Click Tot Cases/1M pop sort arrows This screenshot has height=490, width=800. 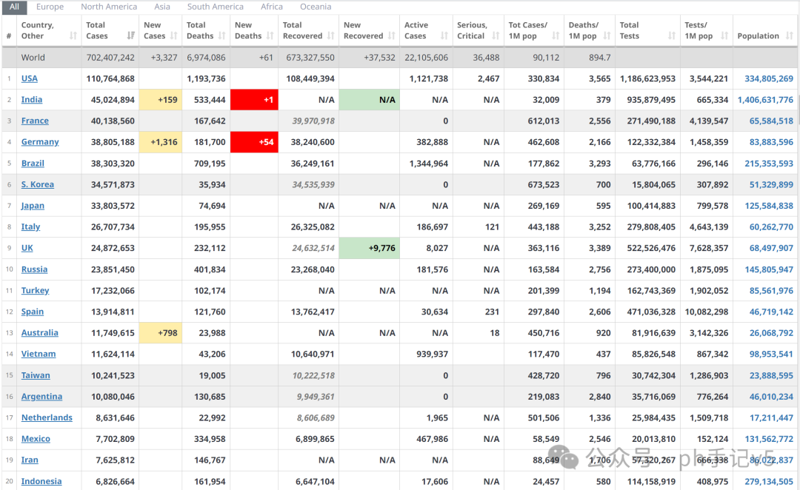(556, 36)
